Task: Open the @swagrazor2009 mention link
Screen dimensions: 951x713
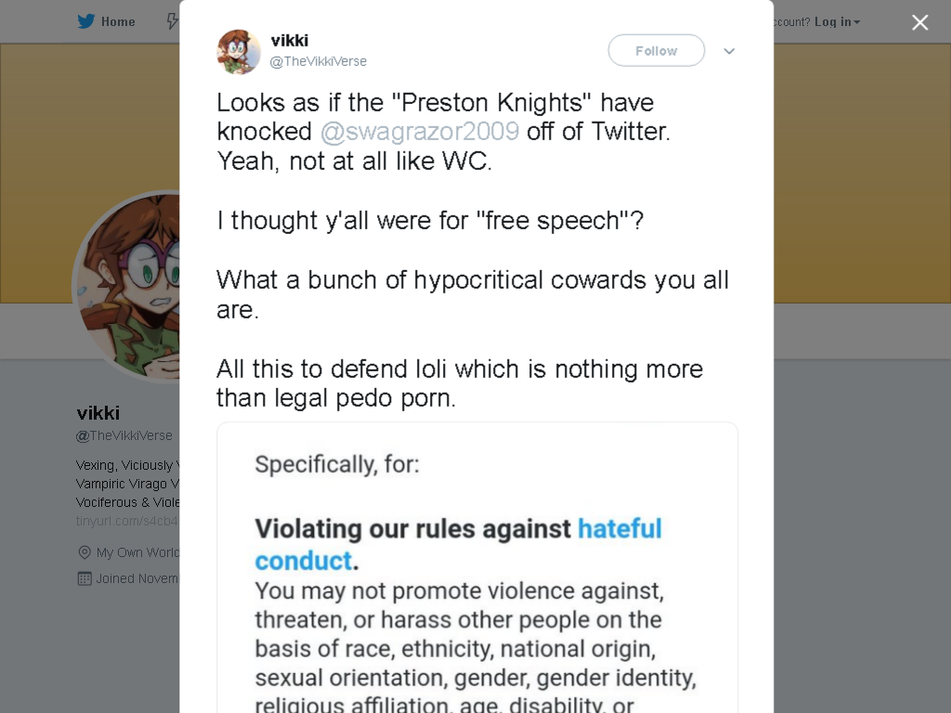Action: (x=419, y=131)
